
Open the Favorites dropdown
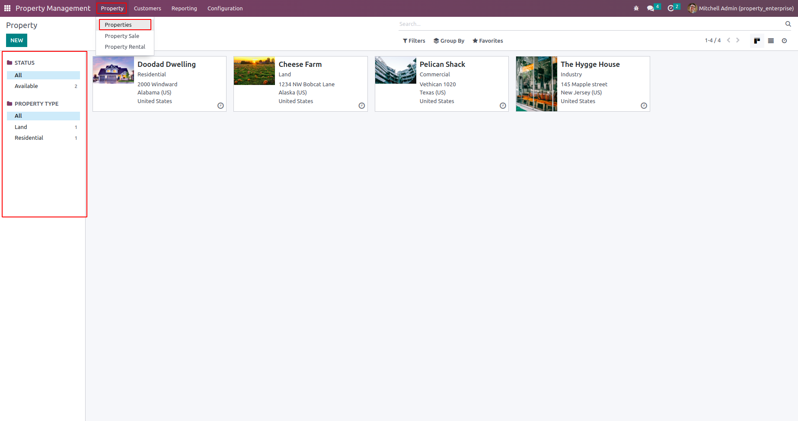tap(488, 41)
